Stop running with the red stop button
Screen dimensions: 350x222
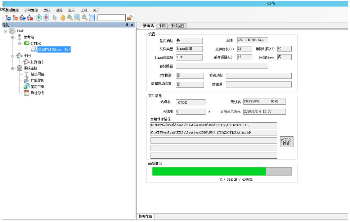pos(46,18)
